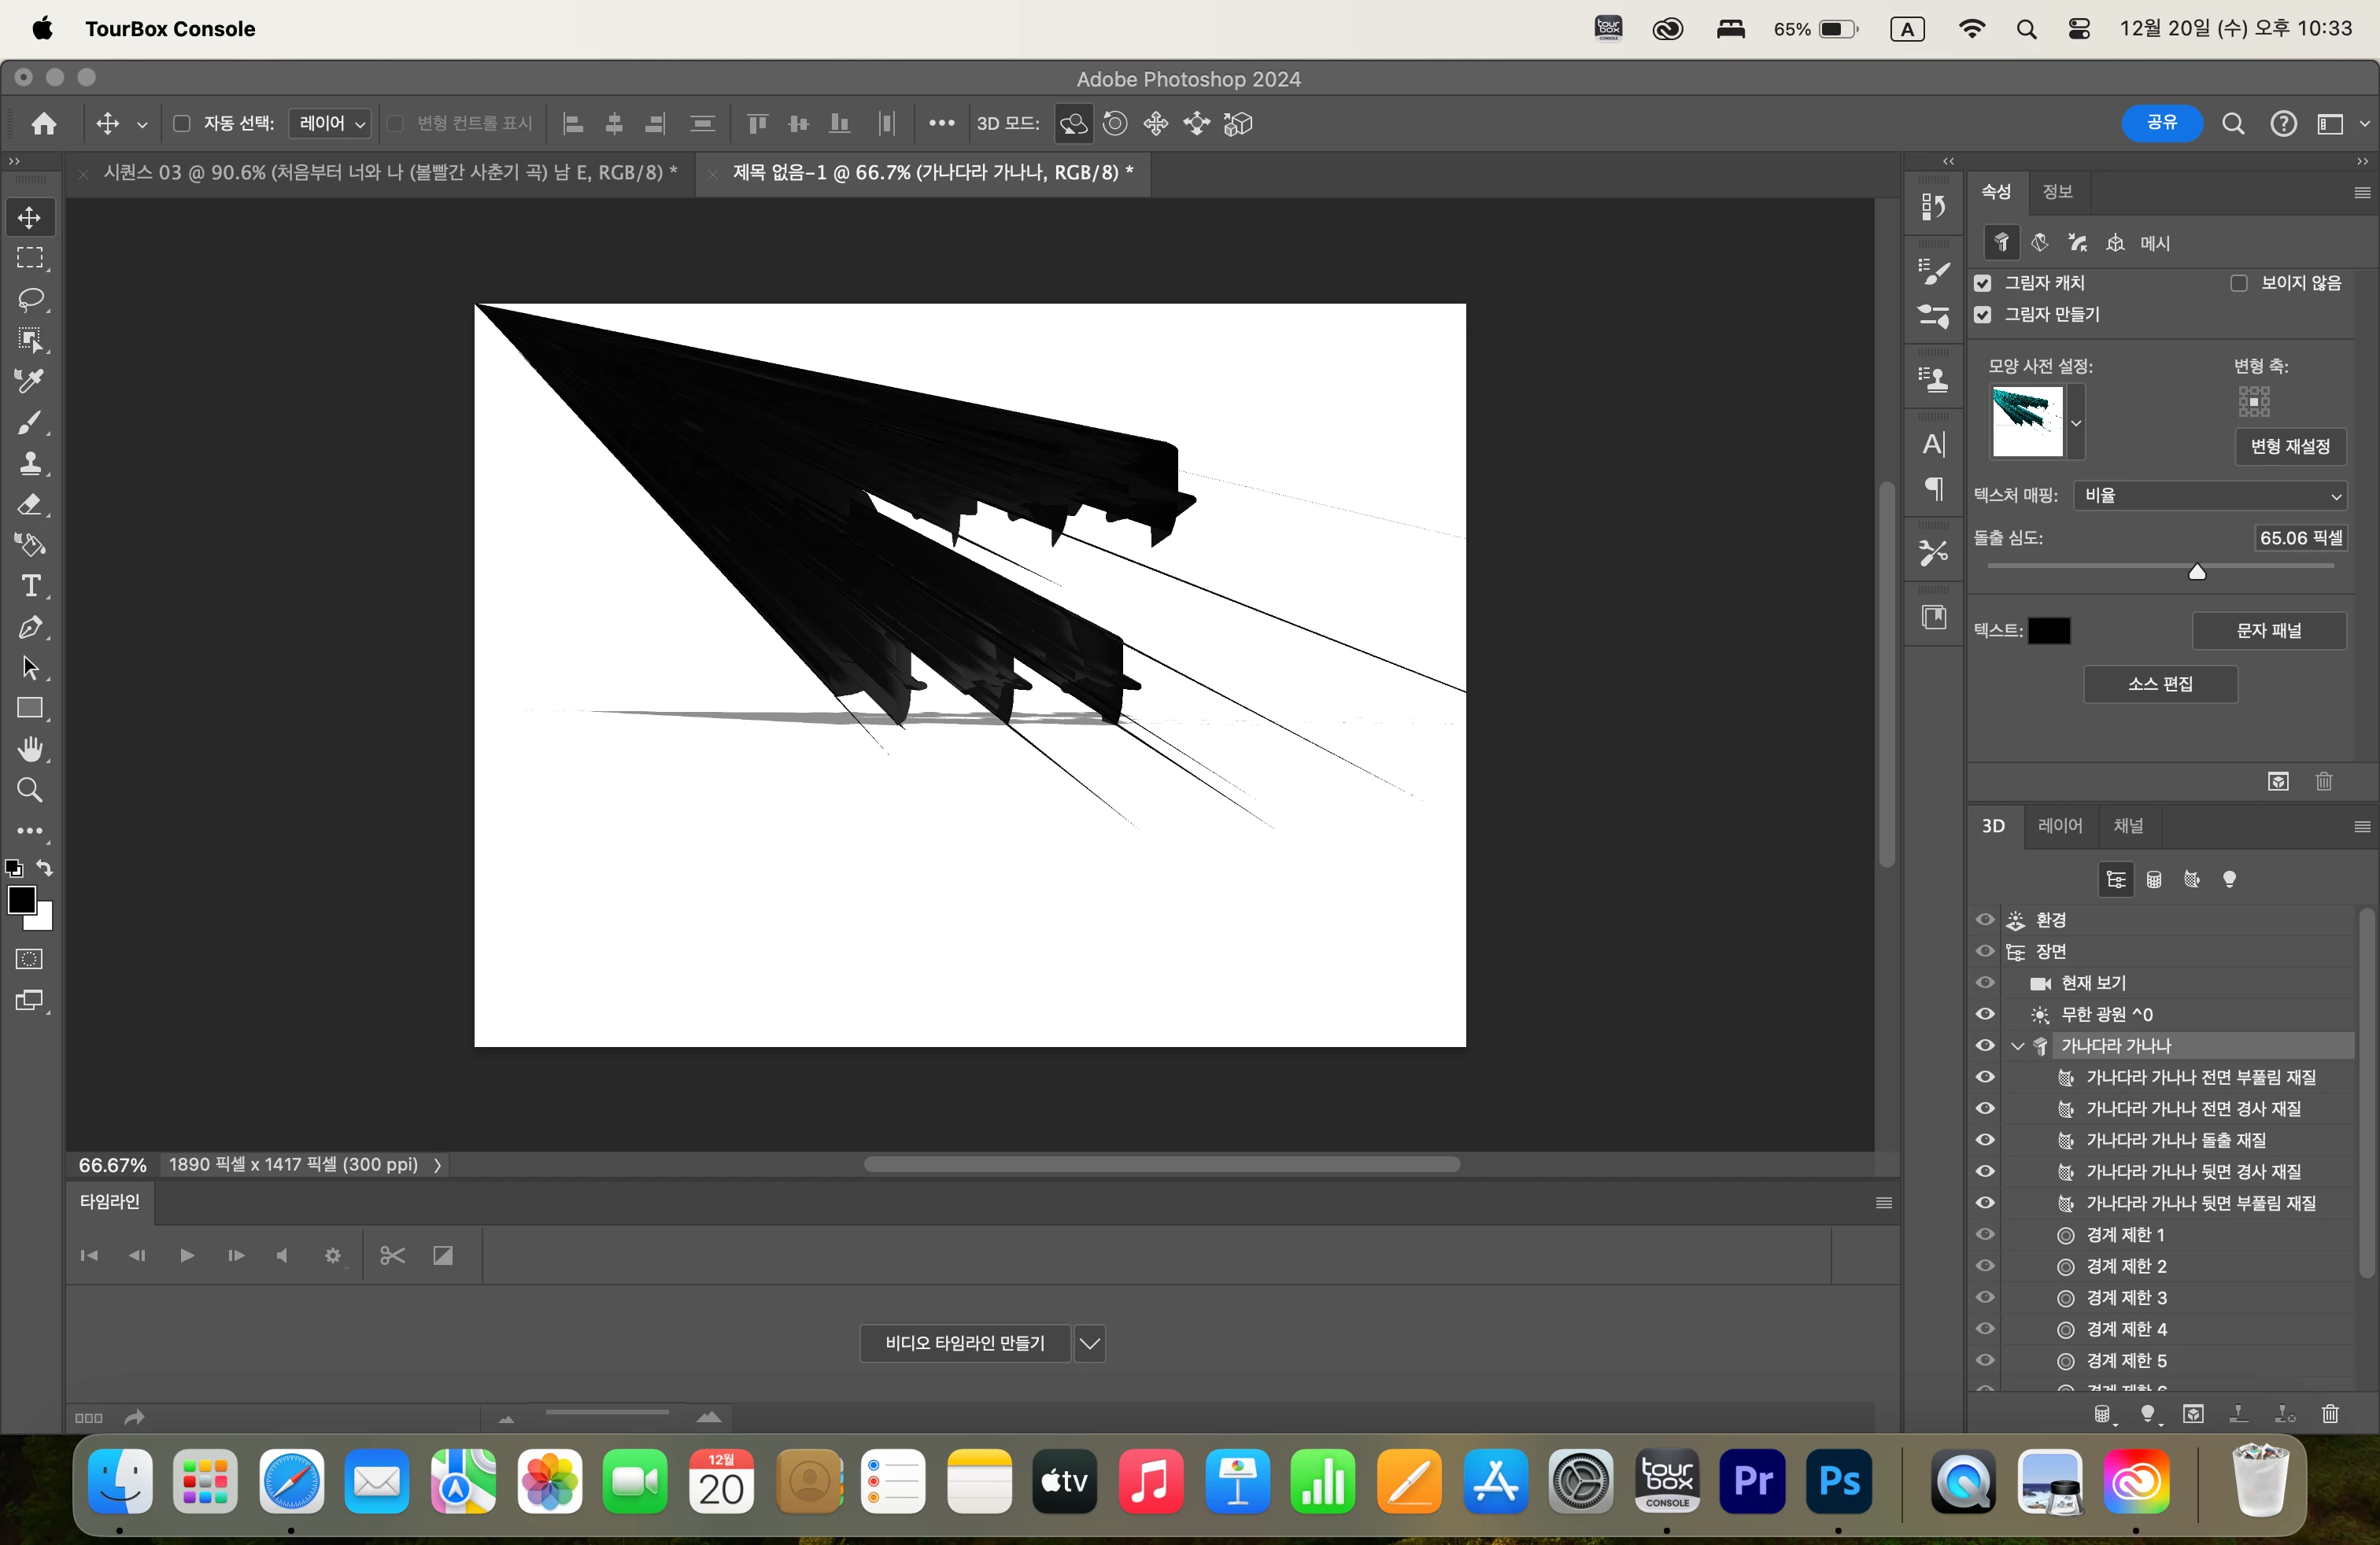Screen dimensions: 2380x1545
Task: Click the 비디오 타임라인 만들기 button
Action: [x=964, y=1343]
